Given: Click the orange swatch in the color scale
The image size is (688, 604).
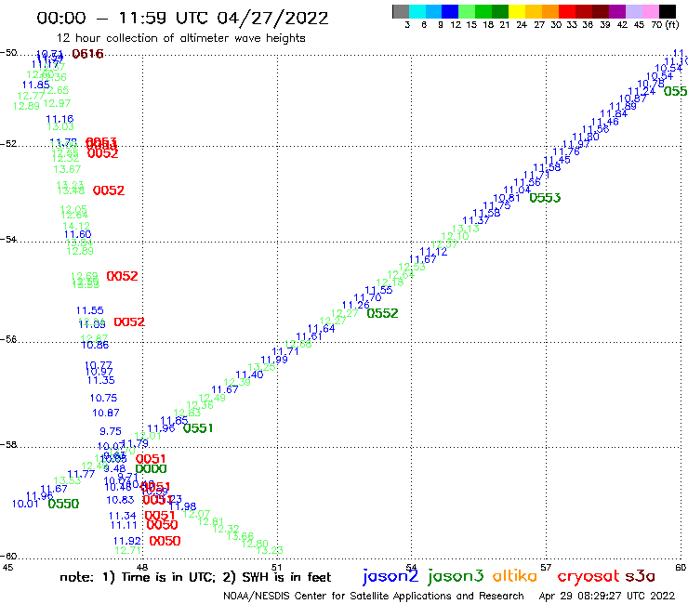Looking at the screenshot, I should [x=550, y=11].
